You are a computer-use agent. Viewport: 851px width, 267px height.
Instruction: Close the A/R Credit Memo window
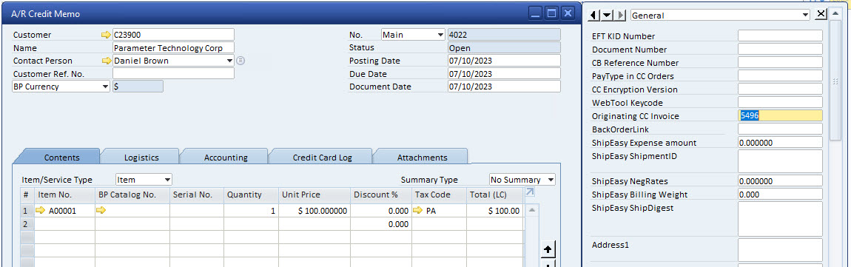coord(567,13)
